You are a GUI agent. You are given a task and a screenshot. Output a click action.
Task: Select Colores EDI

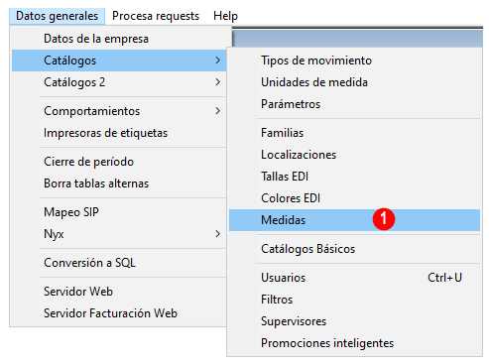[x=354, y=198]
